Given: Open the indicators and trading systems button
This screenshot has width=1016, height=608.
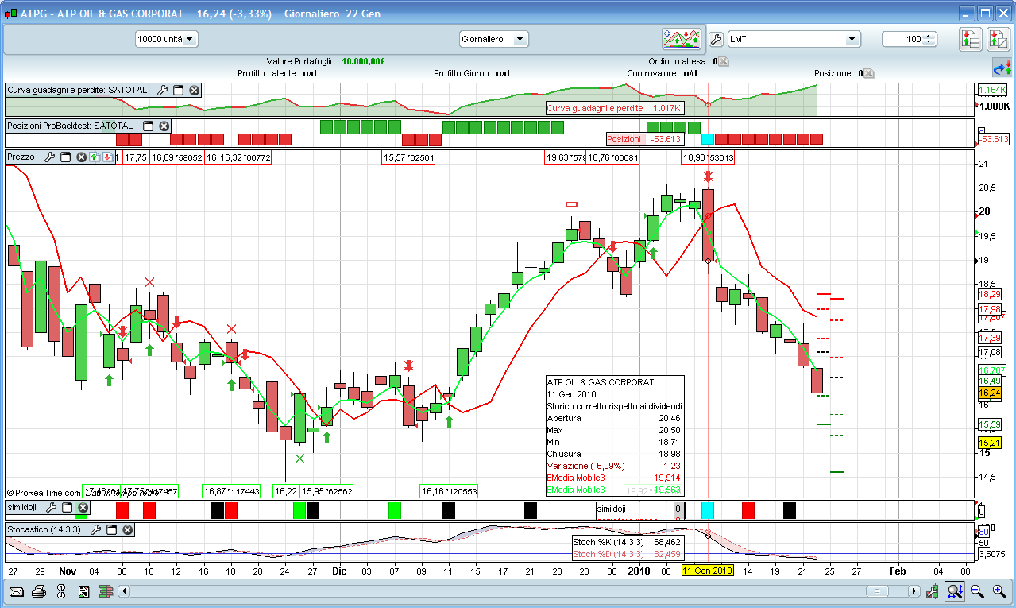Looking at the screenshot, I should pyautogui.click(x=682, y=38).
